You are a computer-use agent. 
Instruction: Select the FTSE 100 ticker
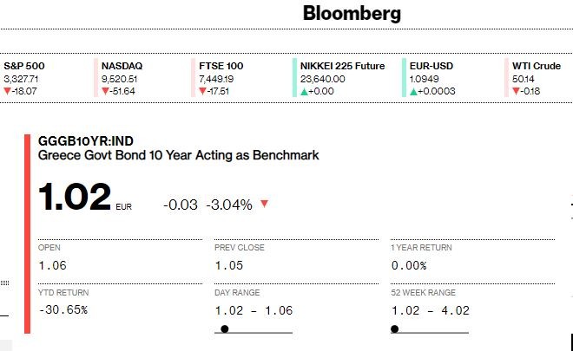pyautogui.click(x=221, y=65)
